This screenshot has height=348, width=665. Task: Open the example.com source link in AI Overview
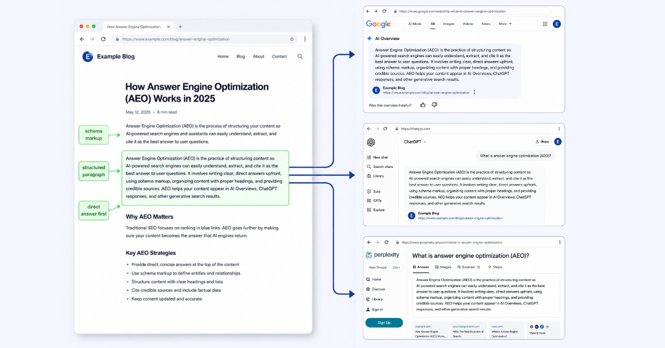pyautogui.click(x=426, y=93)
